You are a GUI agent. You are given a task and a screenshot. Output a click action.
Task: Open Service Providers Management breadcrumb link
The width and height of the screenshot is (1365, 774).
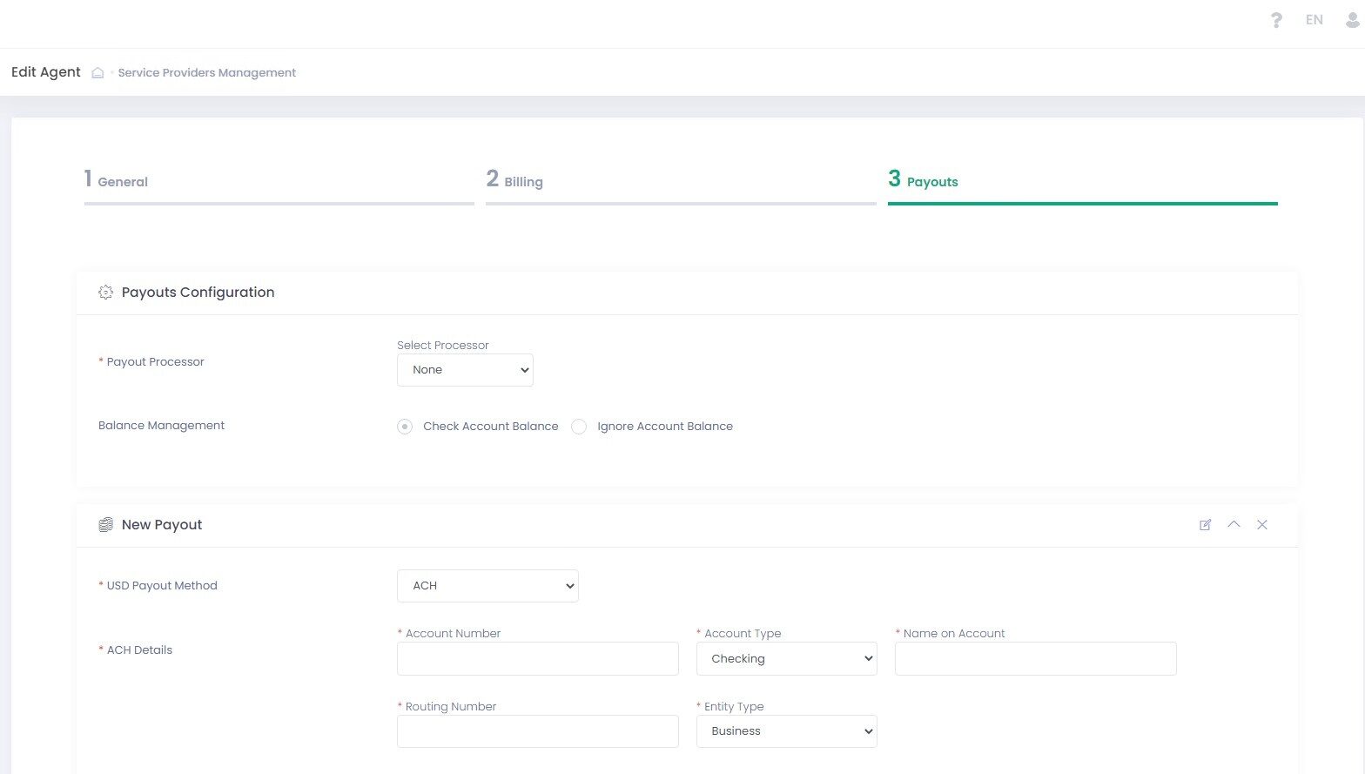207,73
